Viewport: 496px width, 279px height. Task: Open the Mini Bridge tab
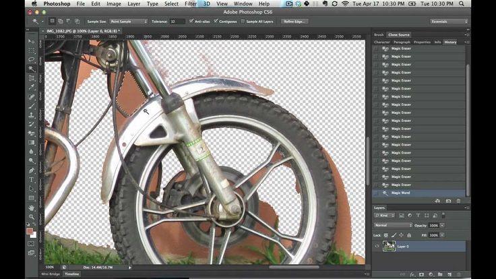51,274
